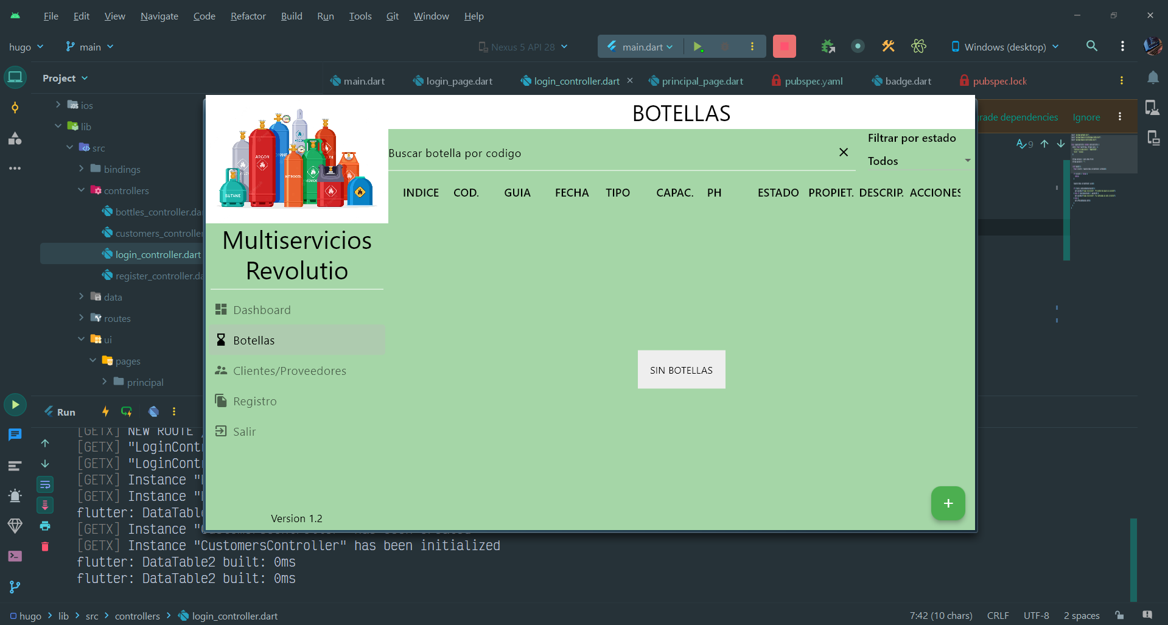Click the green add bottle plus button

point(948,503)
